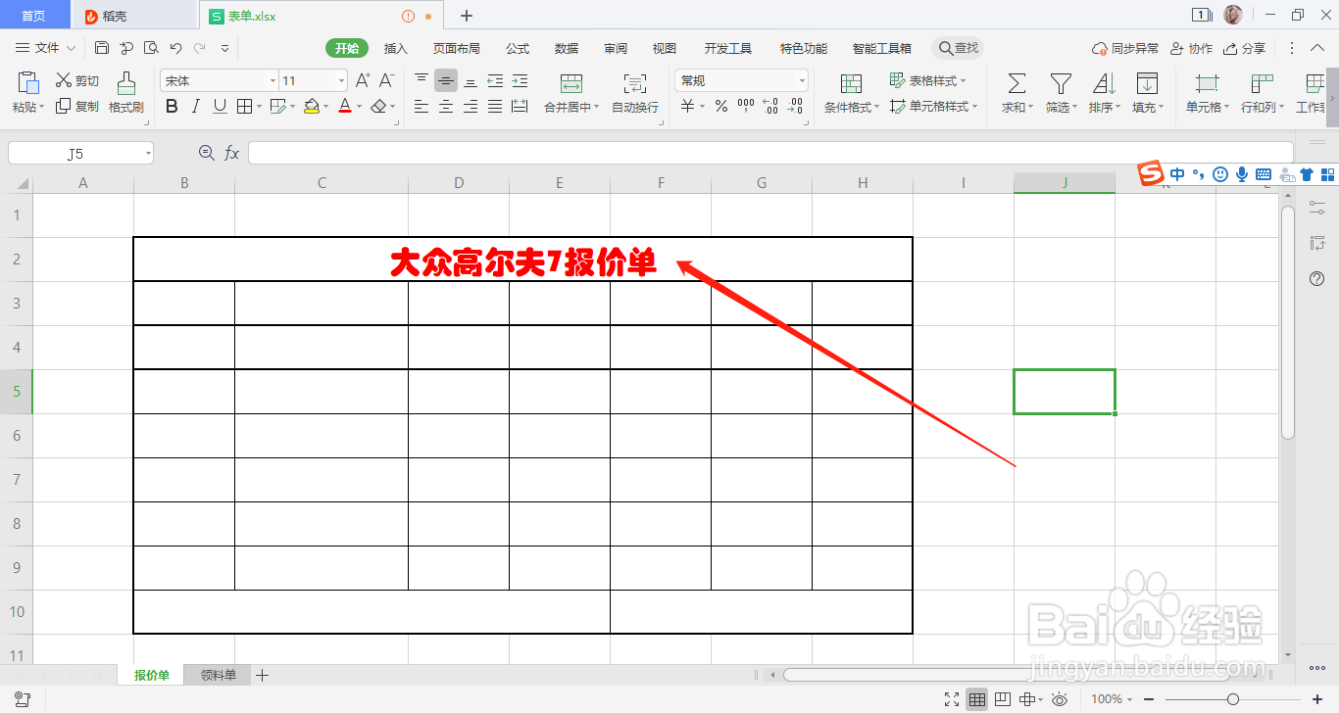
Task: Click the Wrap Text (自动换行) icon
Action: [x=635, y=83]
